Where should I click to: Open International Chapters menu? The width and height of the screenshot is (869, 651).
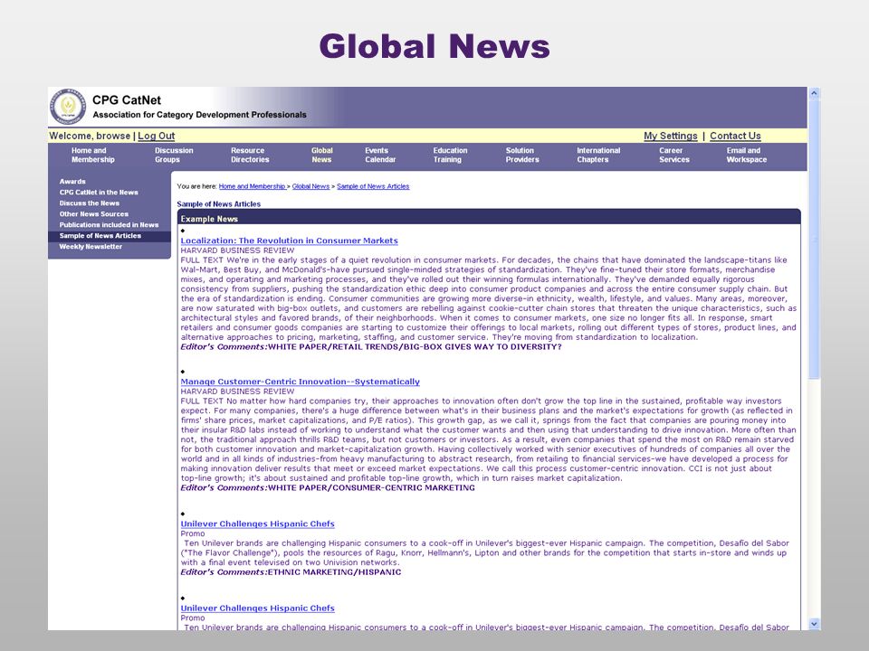[x=598, y=155]
